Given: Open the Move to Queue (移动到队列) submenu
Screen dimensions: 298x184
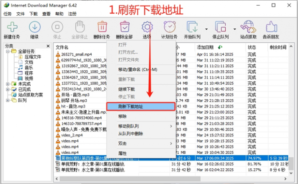Looking at the screenshot, I should (141, 126).
